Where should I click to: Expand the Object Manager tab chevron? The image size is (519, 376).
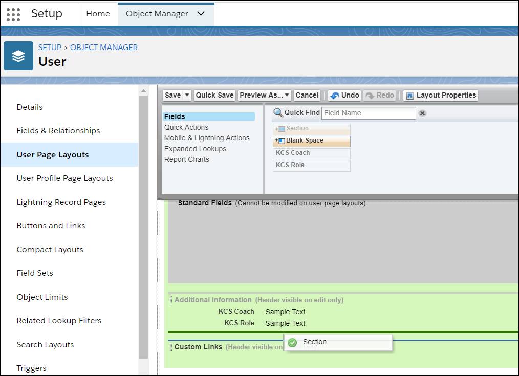tap(202, 14)
